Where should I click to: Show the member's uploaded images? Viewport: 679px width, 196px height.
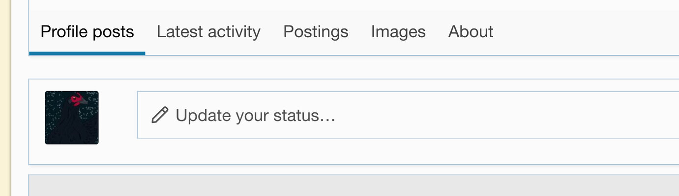(398, 32)
